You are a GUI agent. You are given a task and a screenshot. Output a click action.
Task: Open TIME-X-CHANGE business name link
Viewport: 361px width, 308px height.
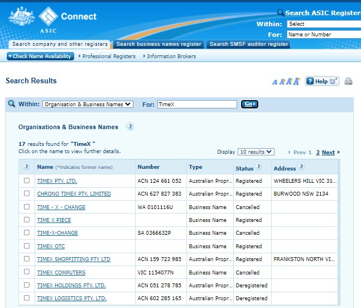coord(57,233)
